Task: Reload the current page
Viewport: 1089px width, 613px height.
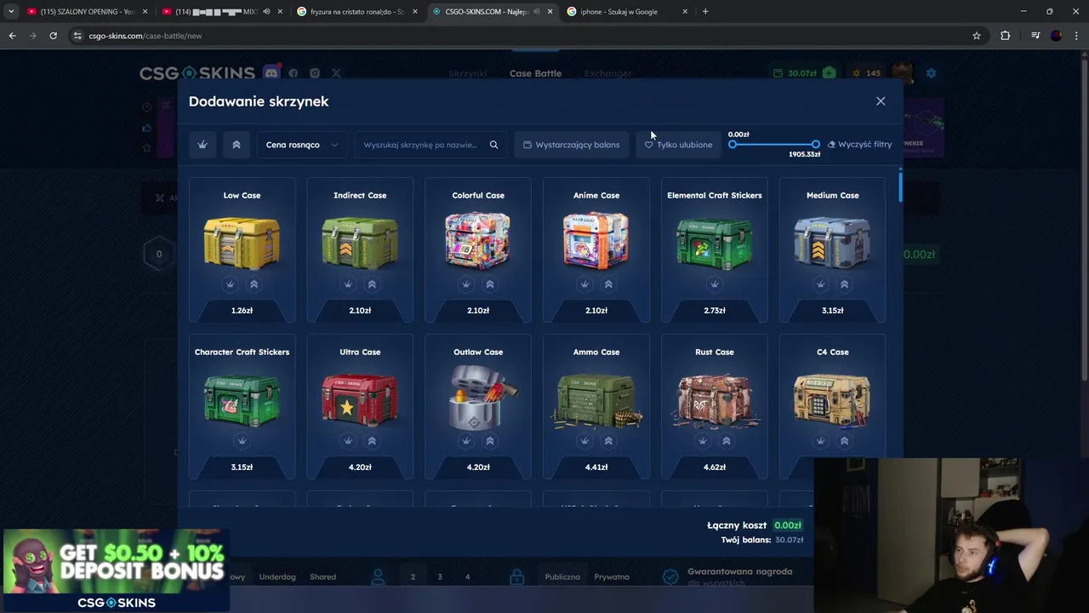Action: click(x=53, y=36)
